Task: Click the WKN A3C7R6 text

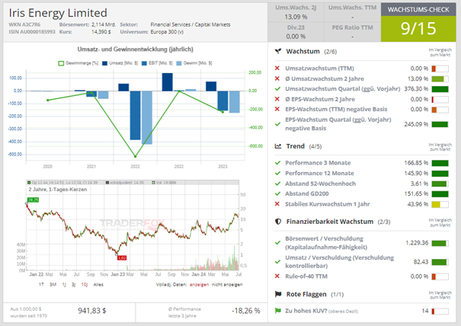Action: coord(24,24)
